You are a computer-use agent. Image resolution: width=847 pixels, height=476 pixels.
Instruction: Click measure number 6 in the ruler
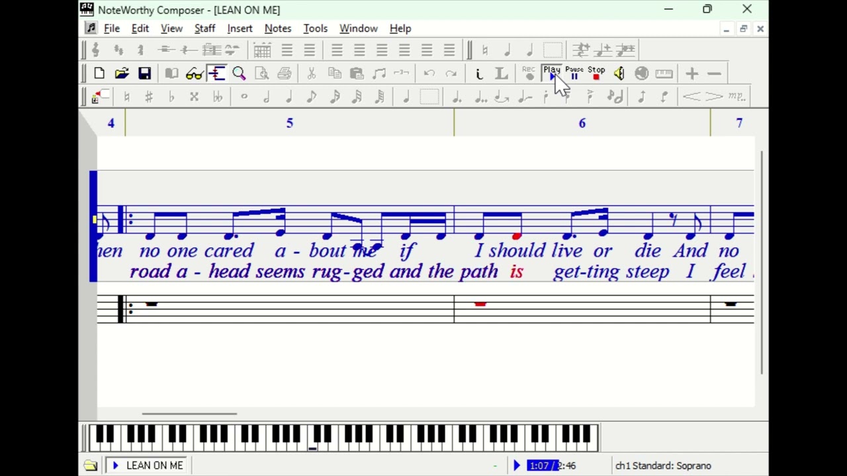pos(582,123)
